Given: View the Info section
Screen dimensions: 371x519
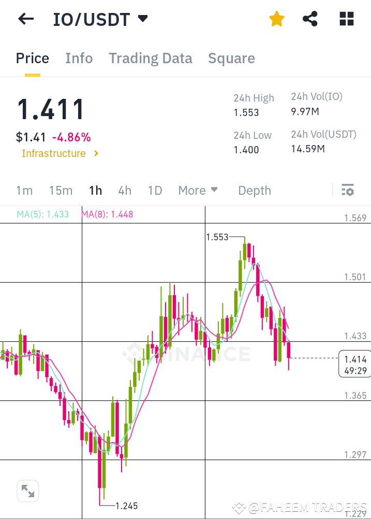Looking at the screenshot, I should [x=79, y=58].
